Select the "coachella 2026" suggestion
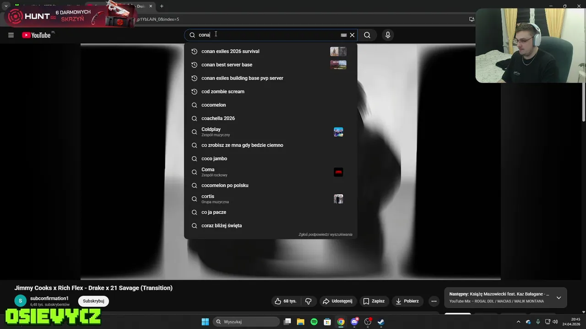This screenshot has width=586, height=329. pyautogui.click(x=271, y=118)
